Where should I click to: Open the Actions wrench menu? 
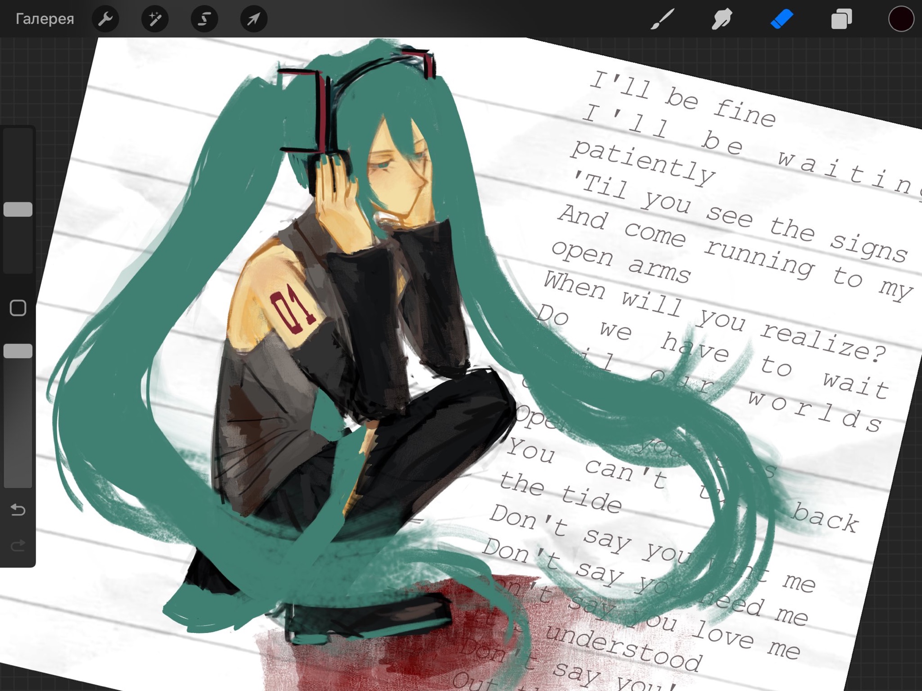coord(106,19)
